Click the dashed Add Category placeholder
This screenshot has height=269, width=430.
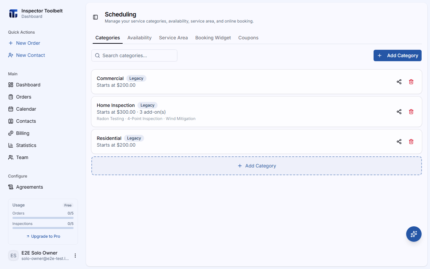tap(257, 166)
